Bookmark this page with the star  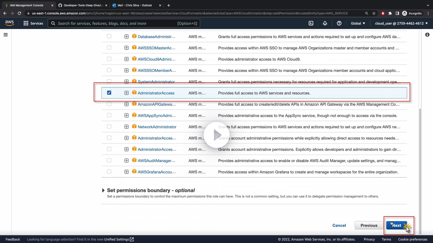pos(374,13)
